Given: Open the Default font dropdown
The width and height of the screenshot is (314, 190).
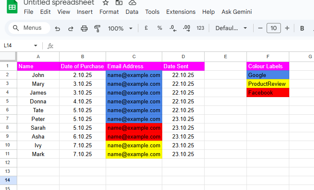Looking at the screenshot, I should (x=232, y=28).
